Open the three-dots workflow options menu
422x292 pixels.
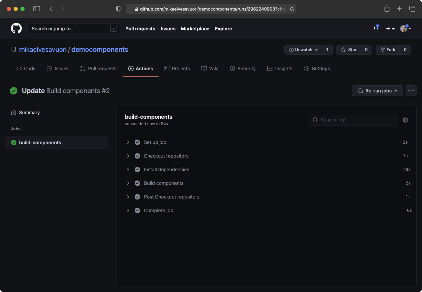411,91
